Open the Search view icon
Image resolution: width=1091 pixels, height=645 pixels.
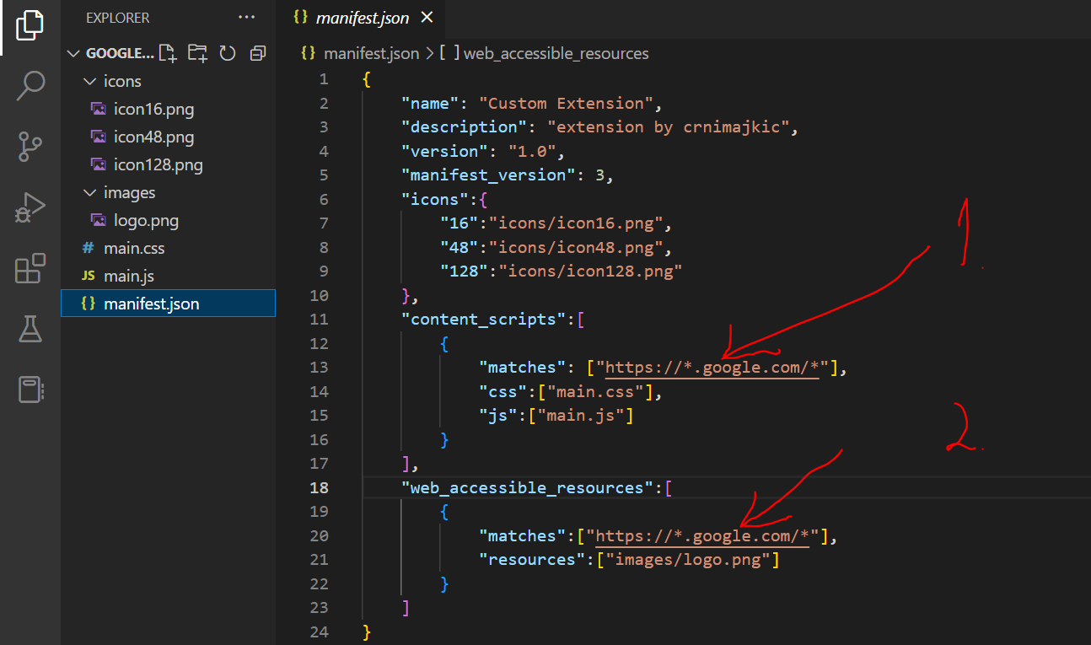(x=30, y=85)
